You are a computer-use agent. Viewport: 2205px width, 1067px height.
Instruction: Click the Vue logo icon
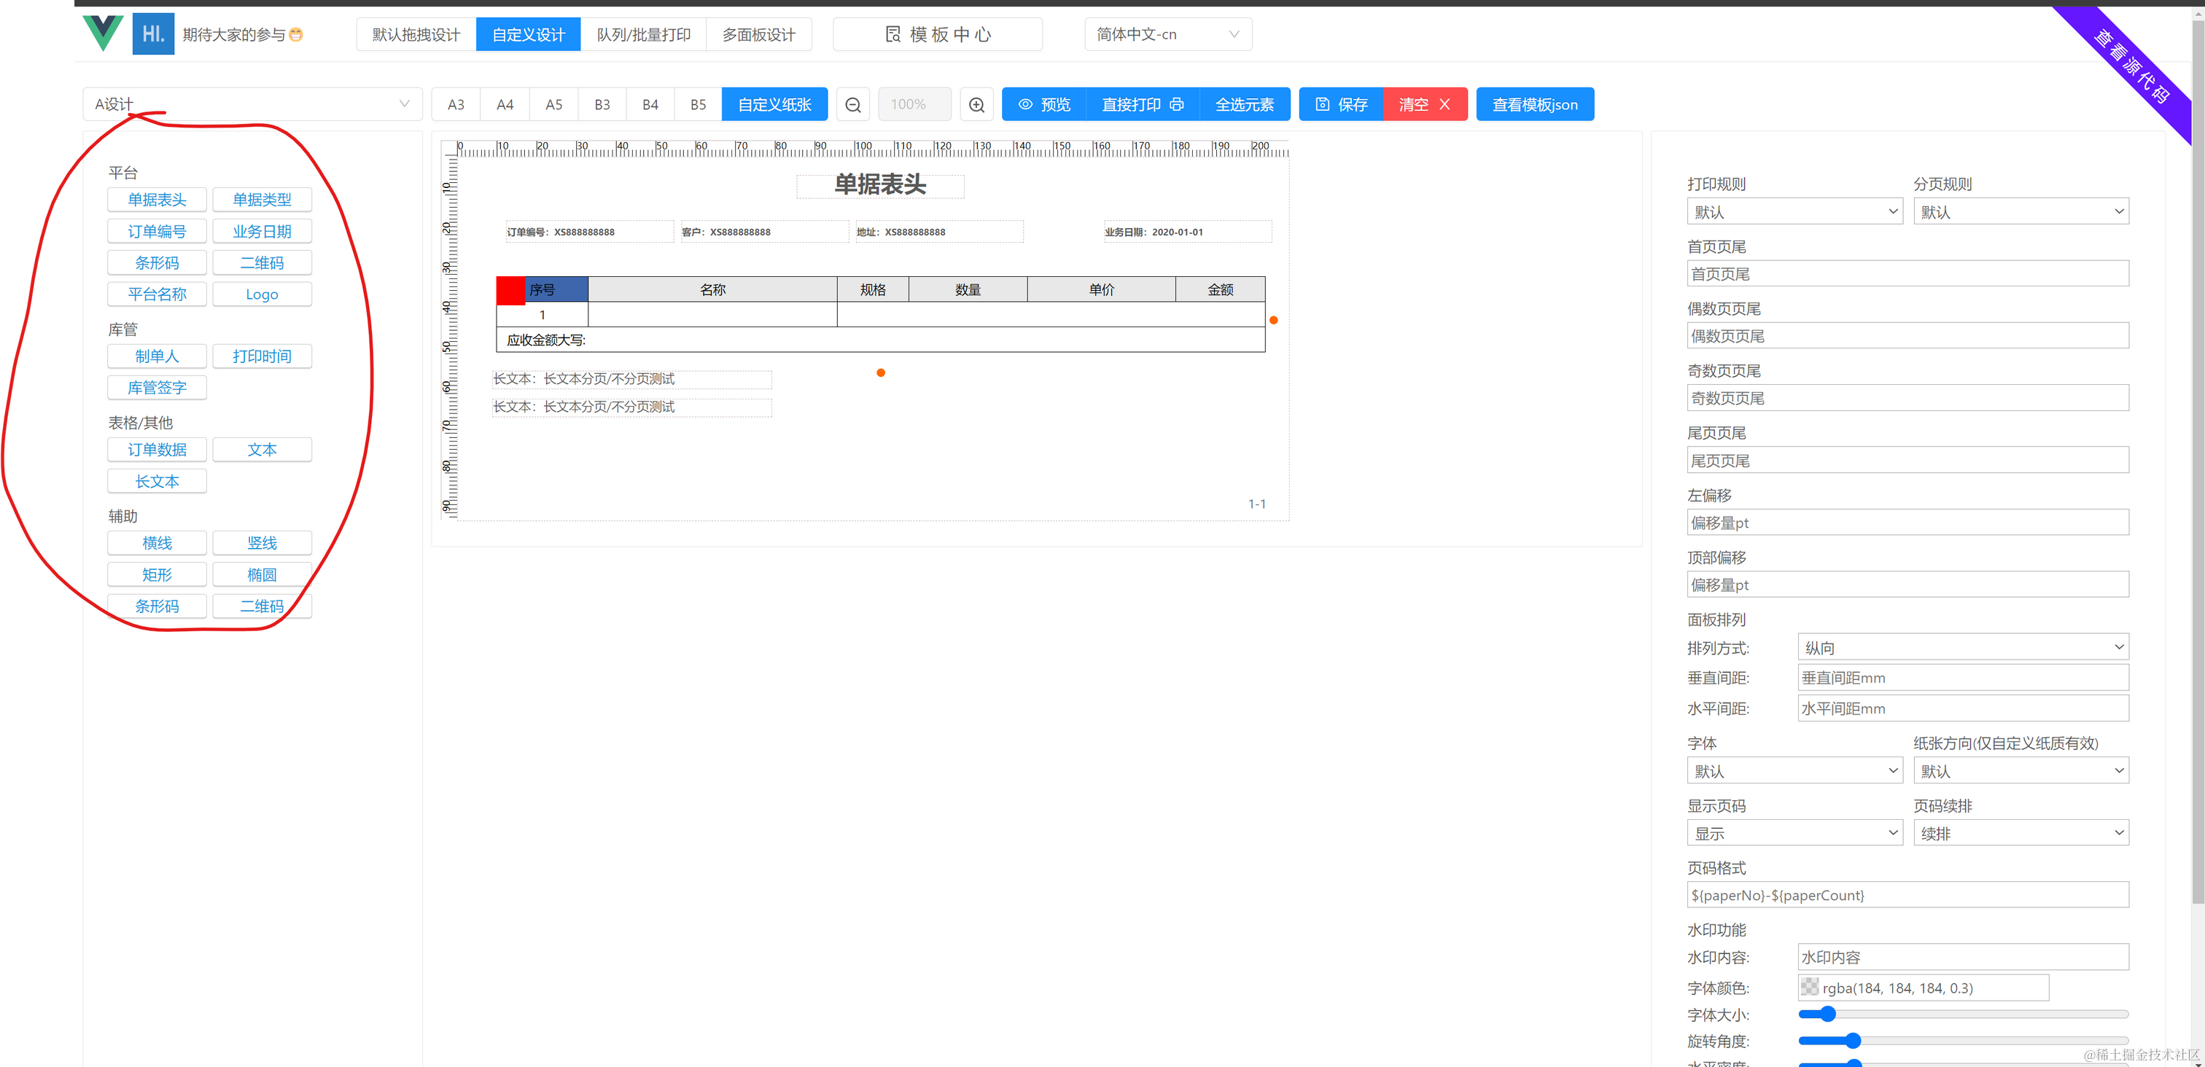104,34
